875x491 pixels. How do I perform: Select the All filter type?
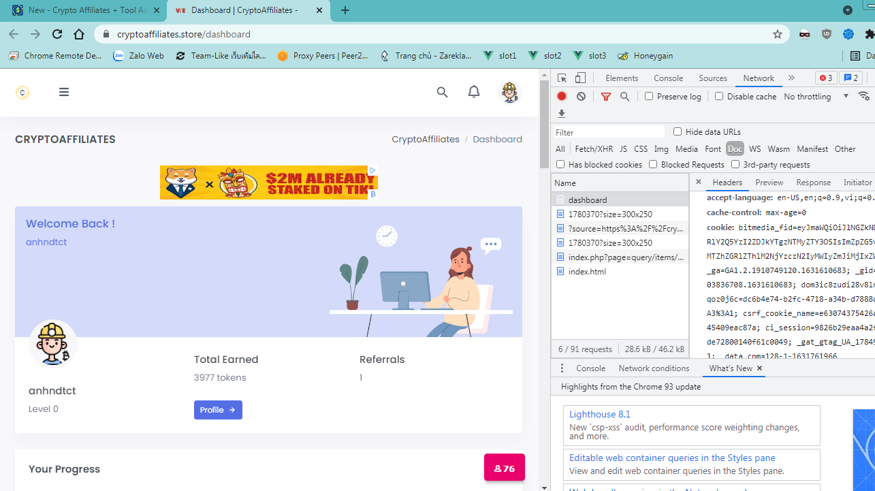[x=560, y=148]
